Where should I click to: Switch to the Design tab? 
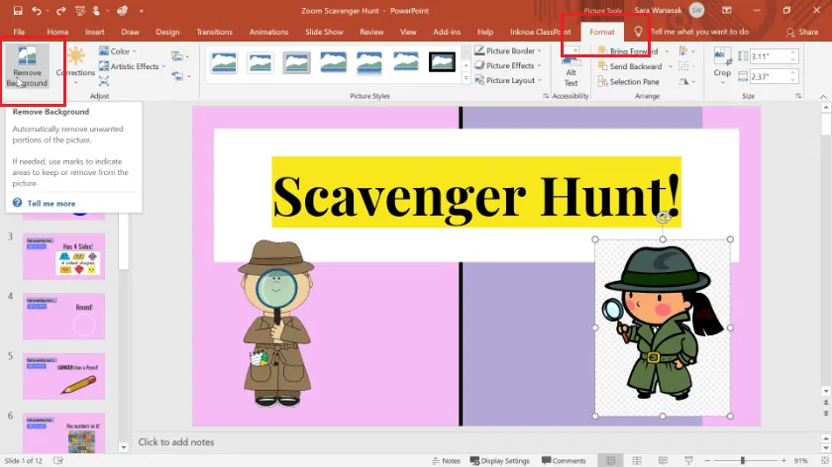coord(167,32)
